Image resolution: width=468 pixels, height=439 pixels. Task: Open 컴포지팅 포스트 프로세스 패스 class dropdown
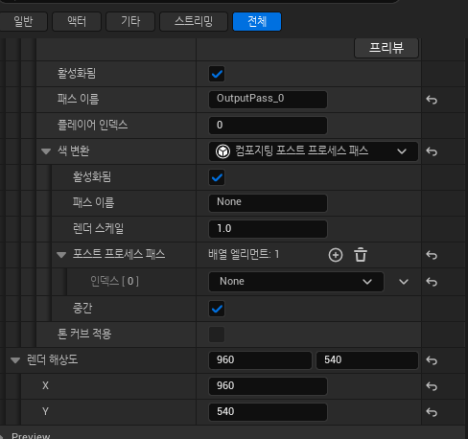click(x=314, y=151)
